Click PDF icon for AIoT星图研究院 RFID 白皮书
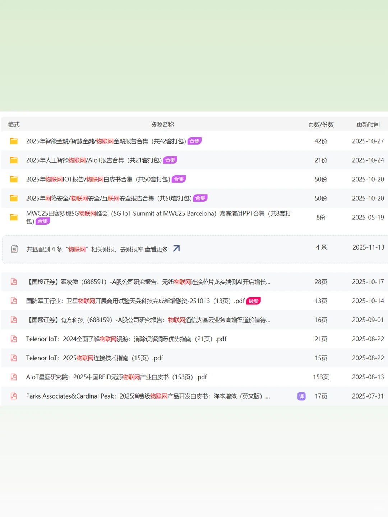The height and width of the screenshot is (517, 388). click(x=14, y=377)
